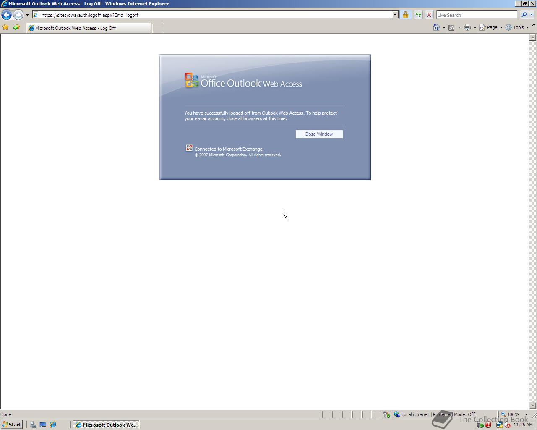Open the search provider options dropdown
The image size is (537, 430).
(x=531, y=15)
